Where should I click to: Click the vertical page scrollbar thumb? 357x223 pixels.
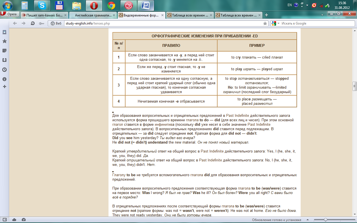pos(354,86)
